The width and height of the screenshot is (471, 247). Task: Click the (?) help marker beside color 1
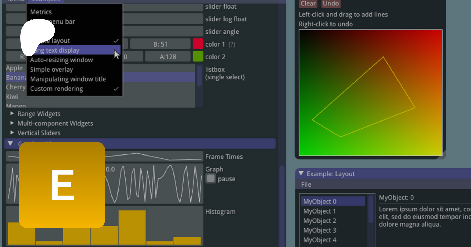click(x=232, y=44)
